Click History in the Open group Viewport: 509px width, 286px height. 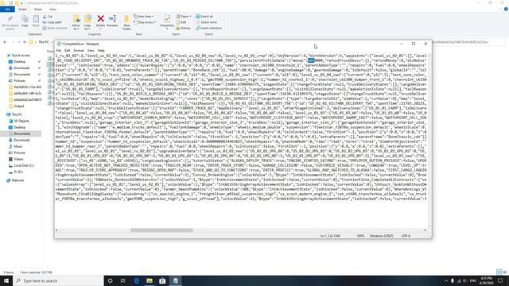click(184, 29)
